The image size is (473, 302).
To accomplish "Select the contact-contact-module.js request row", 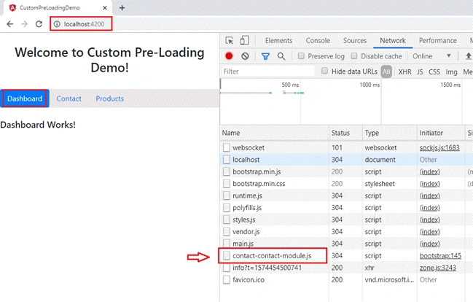I will [346, 256].
